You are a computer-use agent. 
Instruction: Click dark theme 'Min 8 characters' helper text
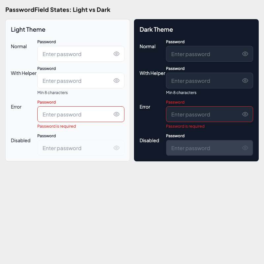pyautogui.click(x=181, y=93)
